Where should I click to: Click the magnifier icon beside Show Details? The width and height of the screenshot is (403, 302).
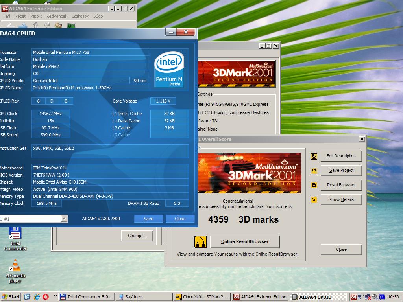click(x=314, y=199)
